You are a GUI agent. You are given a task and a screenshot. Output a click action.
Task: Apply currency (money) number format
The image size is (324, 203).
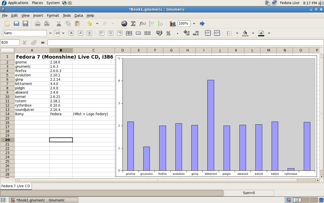pyautogui.click(x=159, y=33)
